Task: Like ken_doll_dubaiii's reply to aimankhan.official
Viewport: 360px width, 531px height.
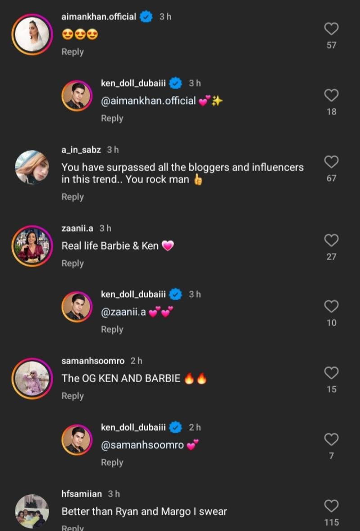Action: (331, 95)
